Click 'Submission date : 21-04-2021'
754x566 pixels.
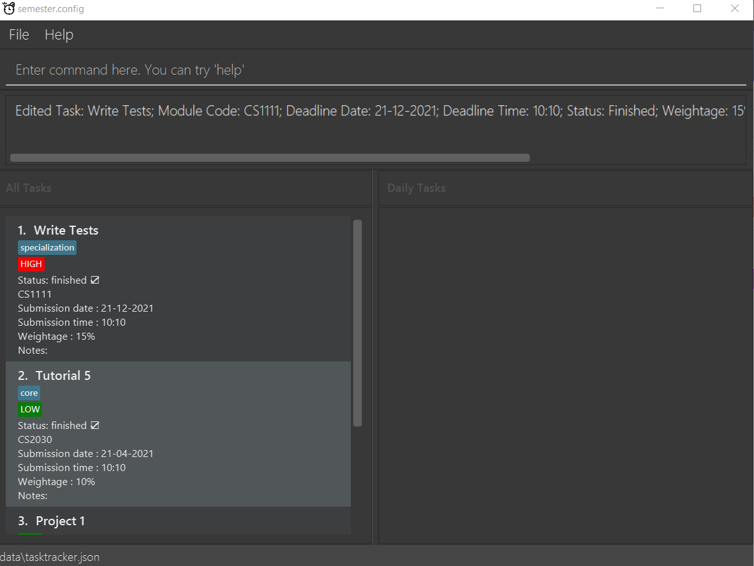(x=85, y=454)
